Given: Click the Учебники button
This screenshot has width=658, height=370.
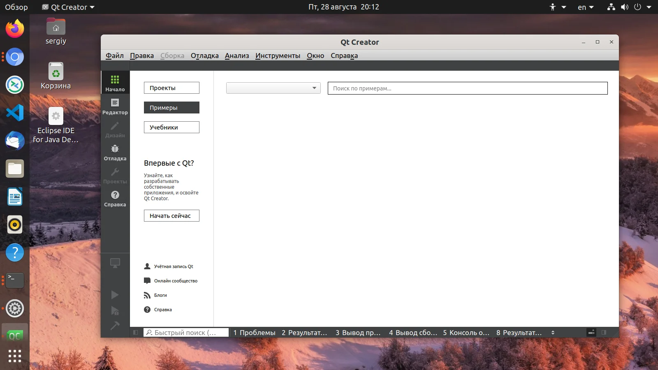Looking at the screenshot, I should coord(171,127).
